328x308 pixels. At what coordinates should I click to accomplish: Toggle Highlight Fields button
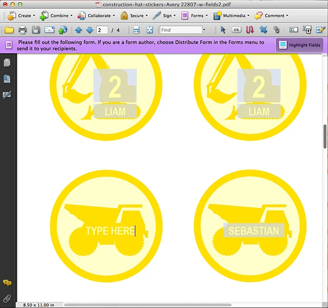(299, 45)
